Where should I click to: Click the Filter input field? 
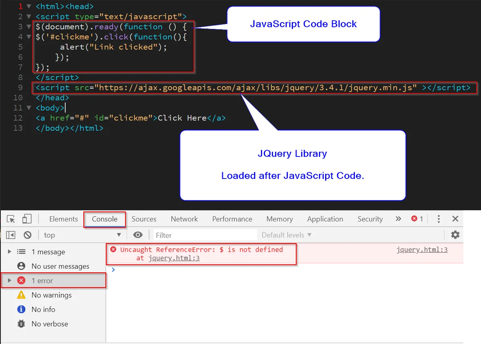click(x=205, y=235)
